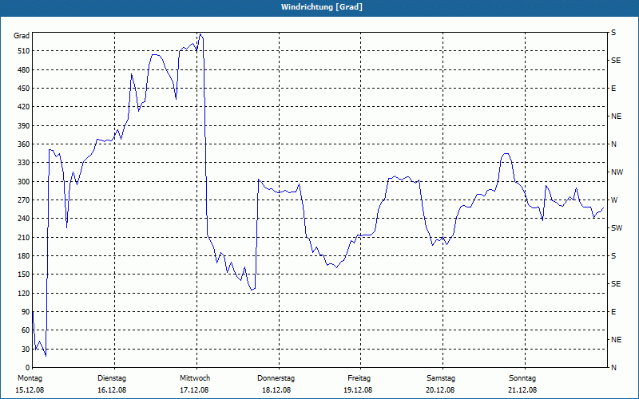Viewport: 639px width, 399px height.
Task: Select the 480 y-axis value
Action: pyautogui.click(x=24, y=70)
